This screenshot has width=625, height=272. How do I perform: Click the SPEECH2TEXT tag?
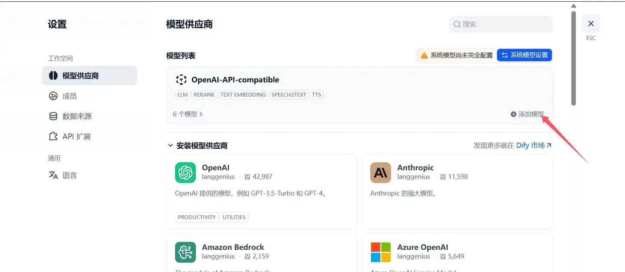[x=289, y=95]
